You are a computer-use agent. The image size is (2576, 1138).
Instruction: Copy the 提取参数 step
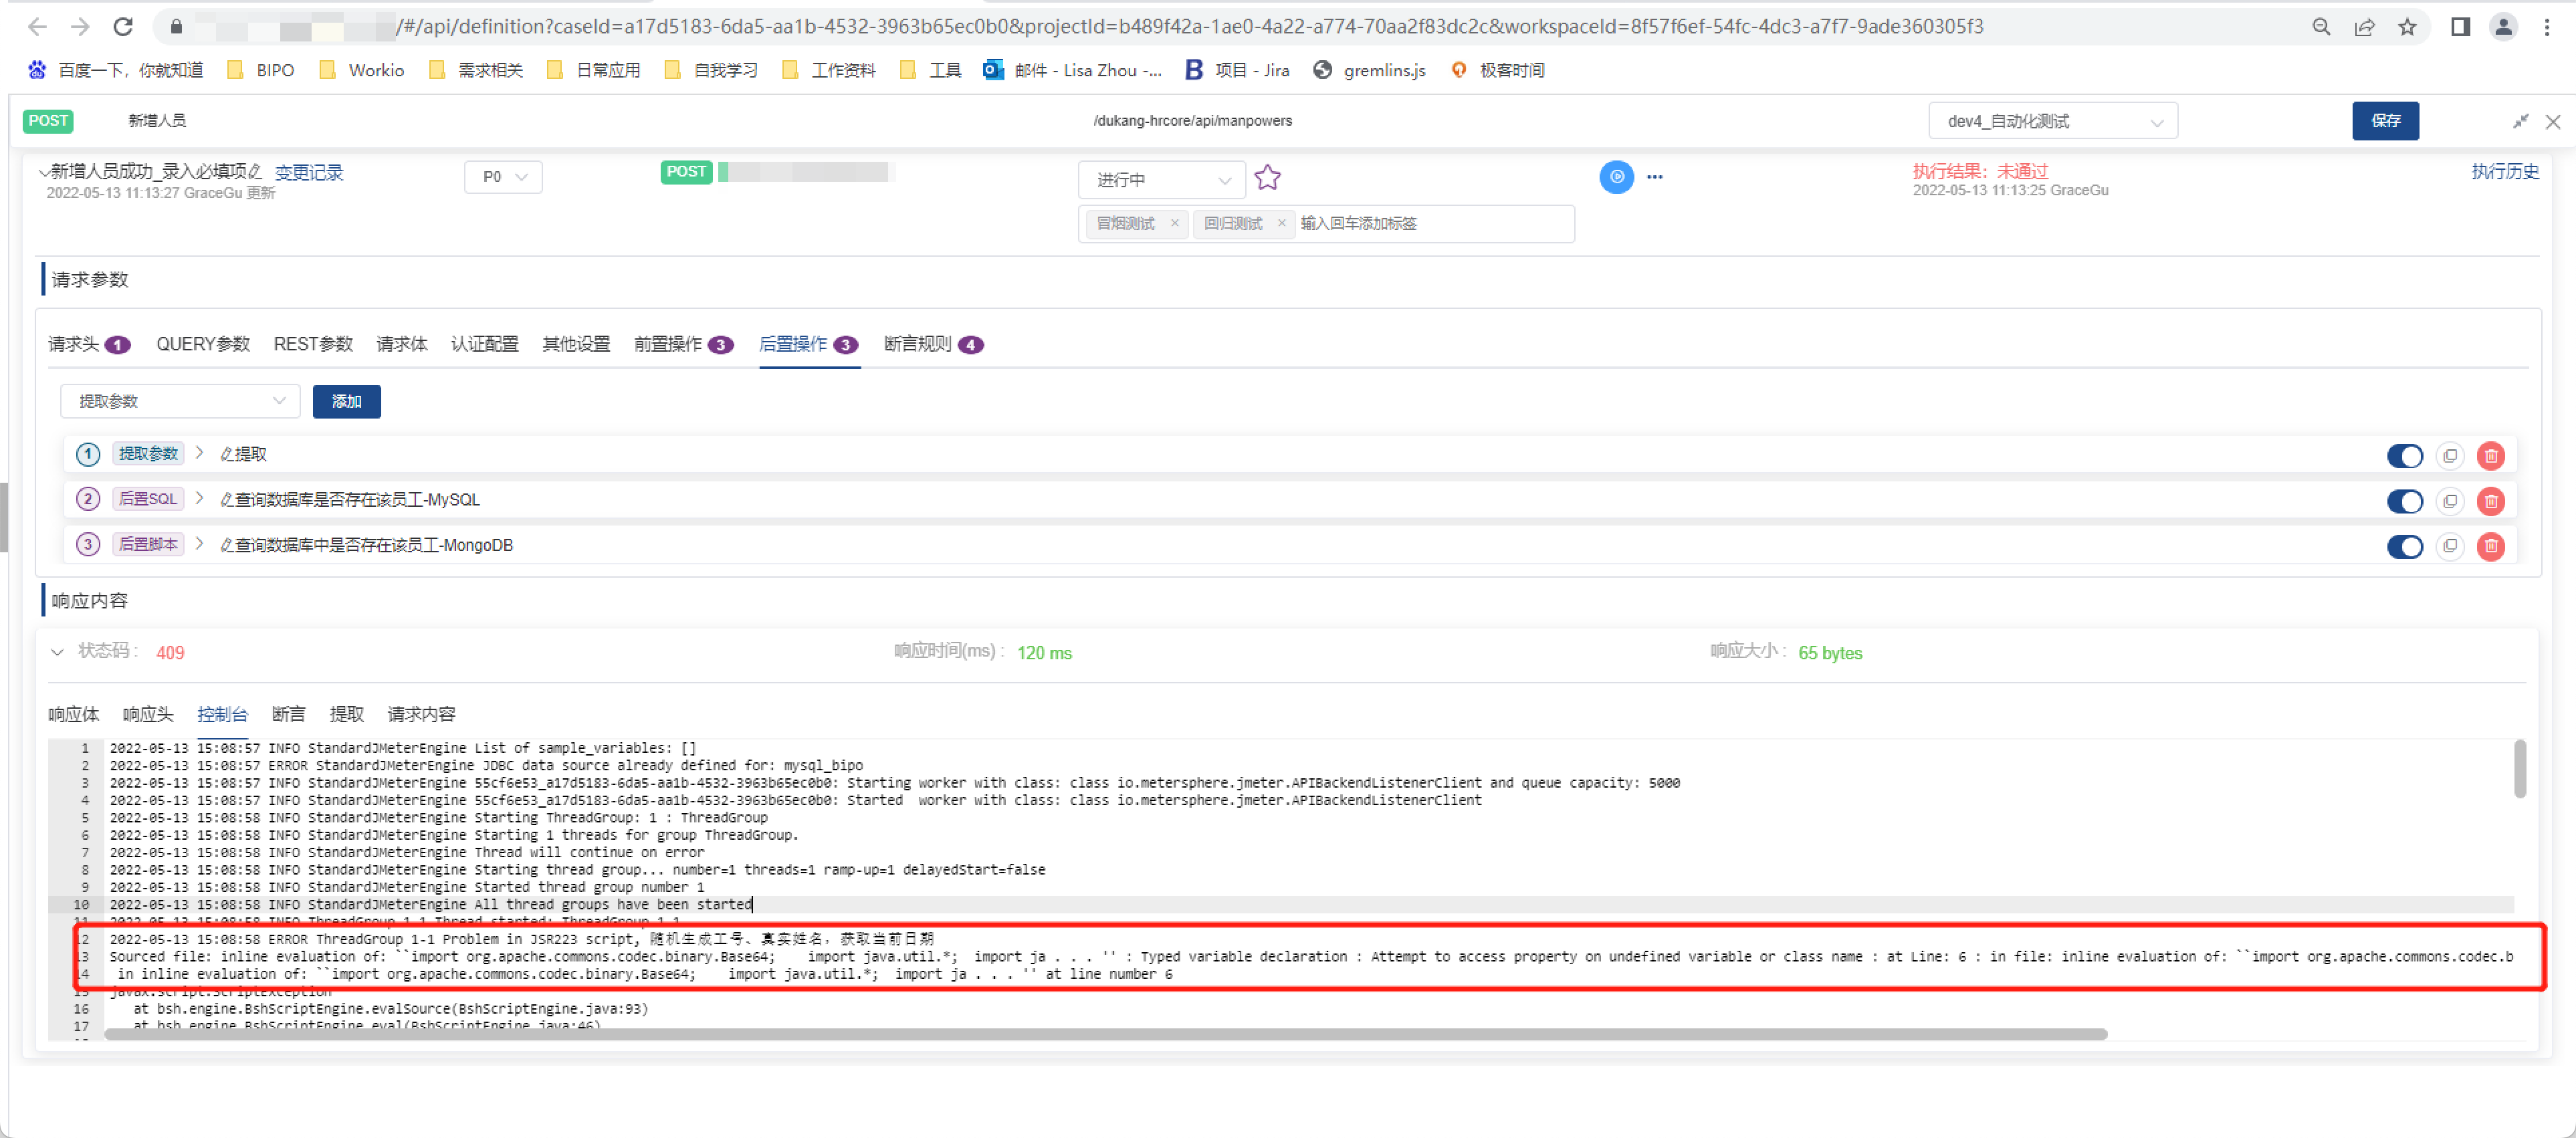pos(2449,456)
